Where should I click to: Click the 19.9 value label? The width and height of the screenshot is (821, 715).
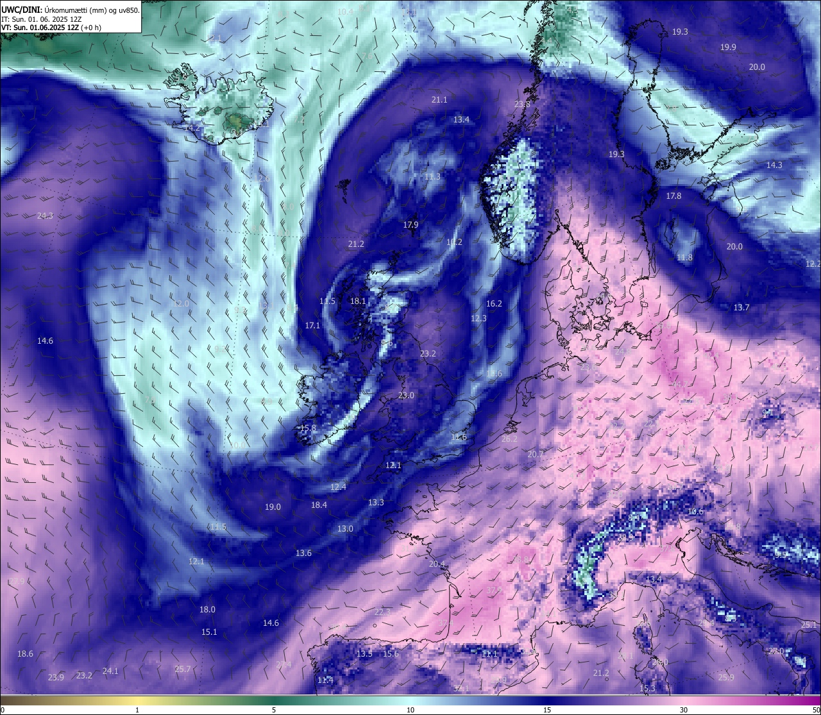coord(728,47)
